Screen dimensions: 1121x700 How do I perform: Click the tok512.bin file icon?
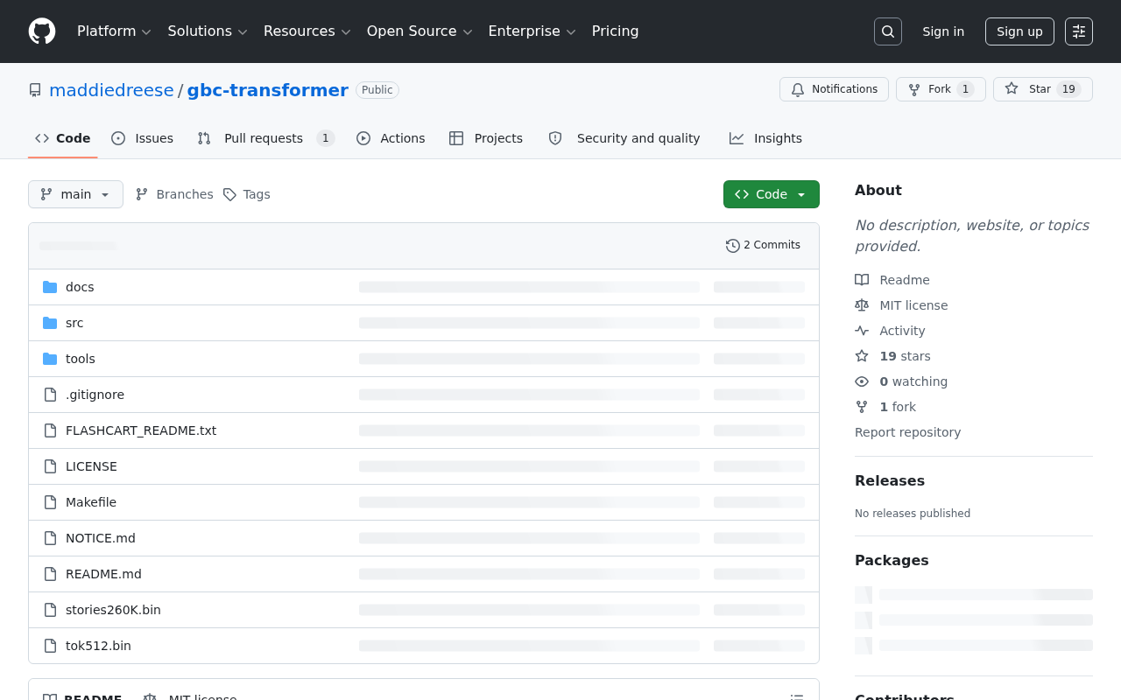50,646
